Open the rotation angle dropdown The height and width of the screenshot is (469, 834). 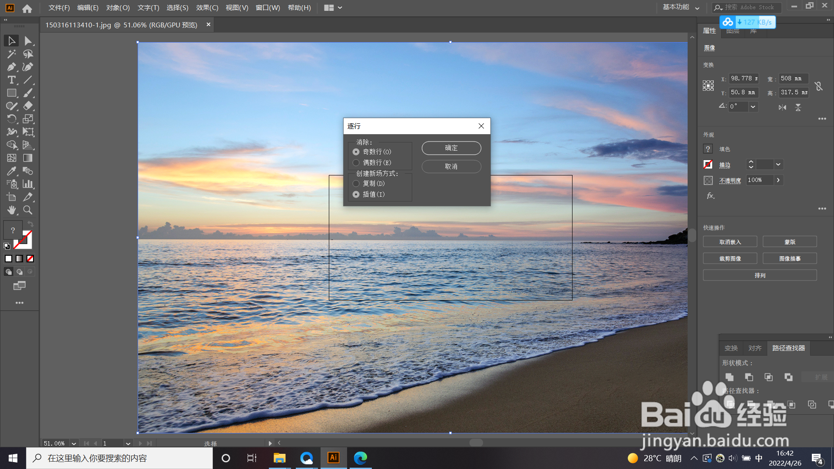click(753, 106)
